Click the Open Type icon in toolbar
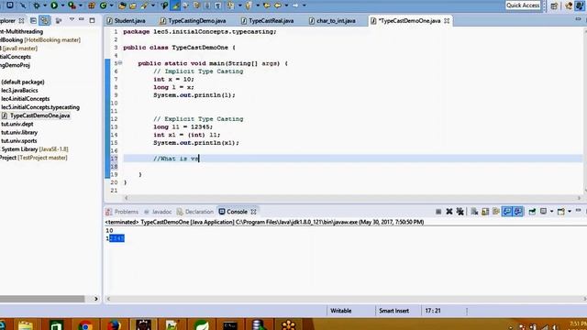The image size is (587, 330). (x=122, y=5)
